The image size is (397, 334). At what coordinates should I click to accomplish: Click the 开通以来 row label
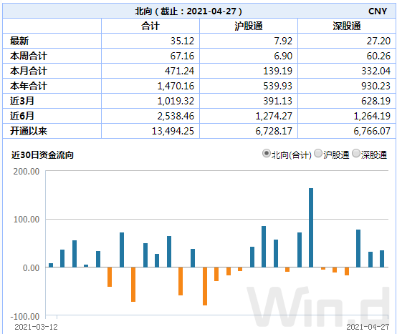tap(29, 131)
